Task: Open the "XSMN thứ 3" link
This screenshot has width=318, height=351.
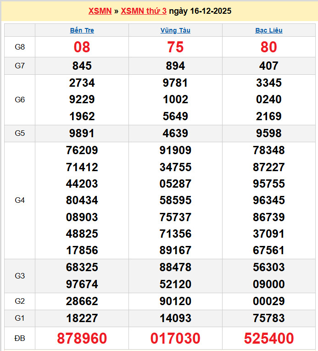Action: (144, 11)
